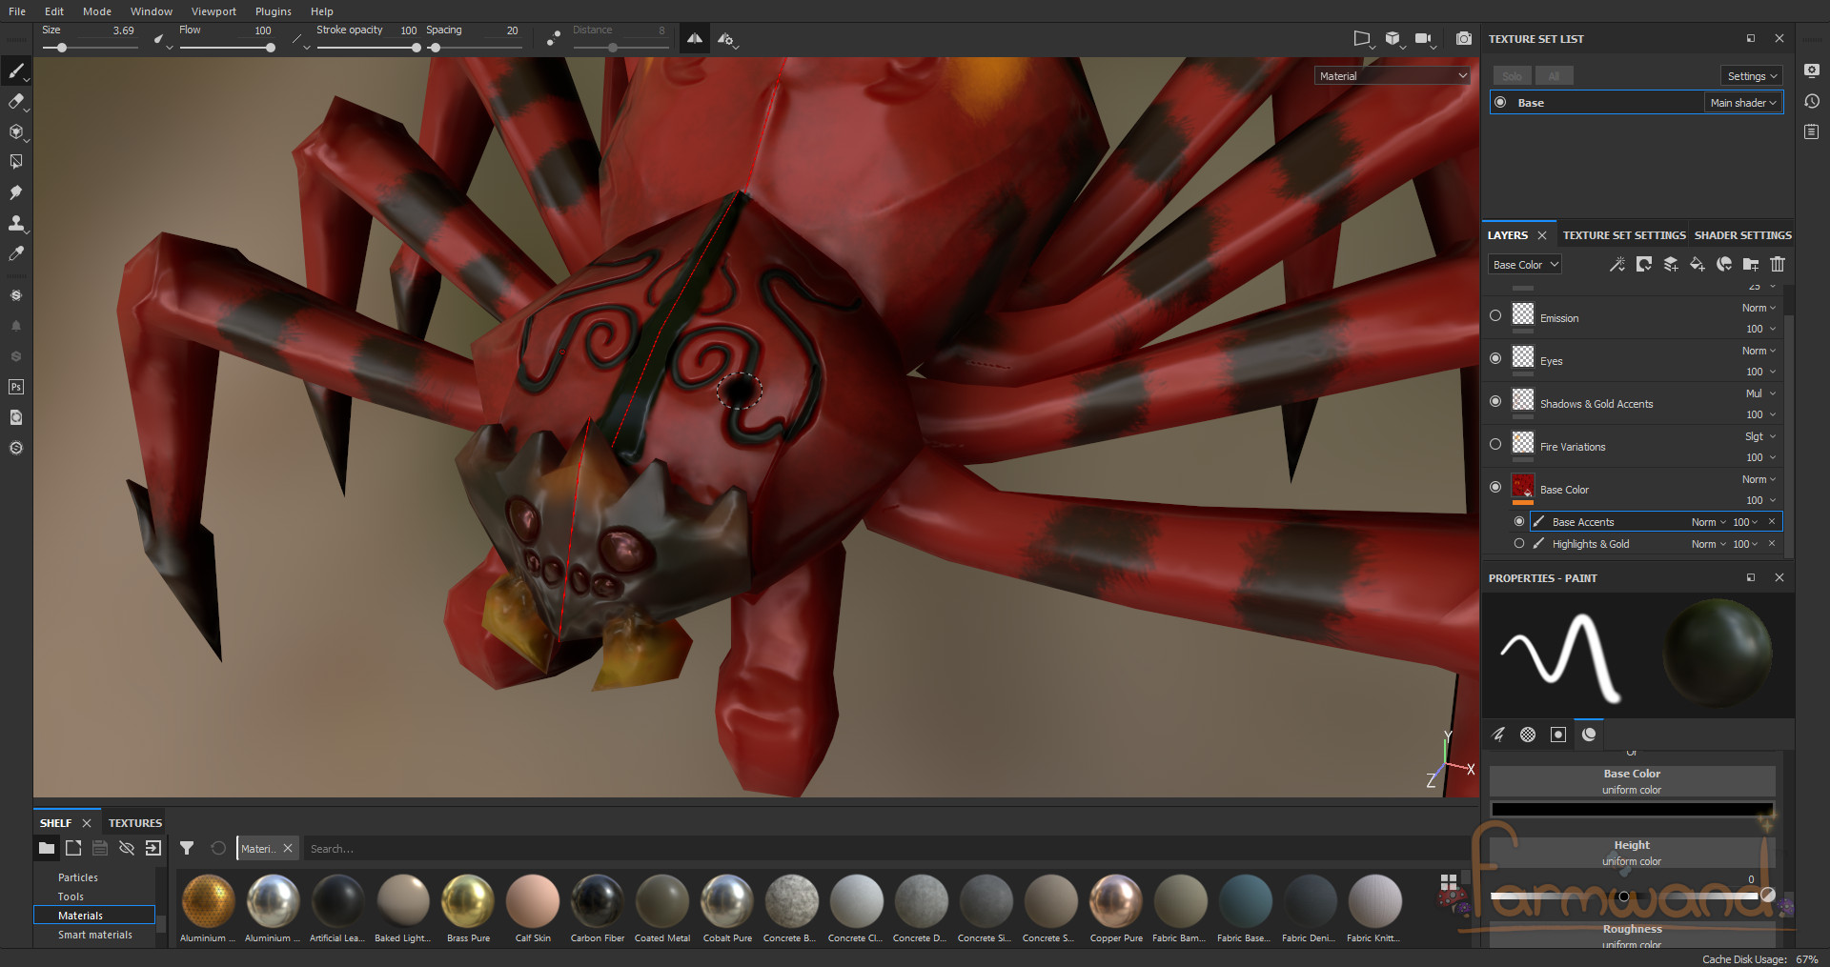Image resolution: width=1830 pixels, height=967 pixels.
Task: Switch to Texture Set Settings tab
Action: tap(1624, 235)
